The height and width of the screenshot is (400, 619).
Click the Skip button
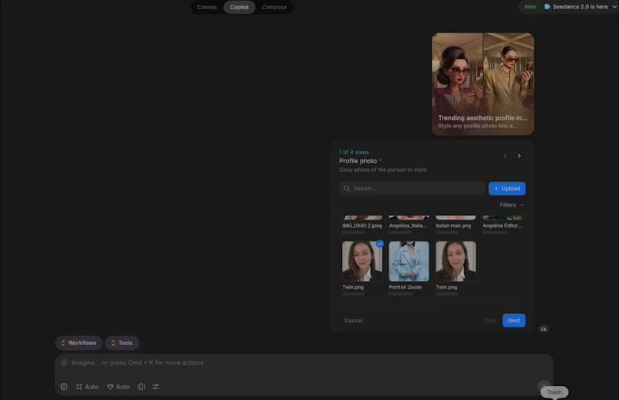coord(490,320)
